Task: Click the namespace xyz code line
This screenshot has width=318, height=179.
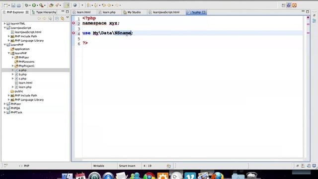Action: coord(101,23)
